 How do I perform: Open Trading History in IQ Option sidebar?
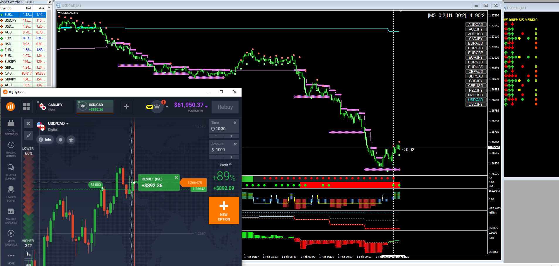(x=11, y=150)
